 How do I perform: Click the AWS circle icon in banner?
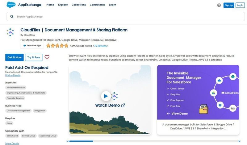point(233,108)
